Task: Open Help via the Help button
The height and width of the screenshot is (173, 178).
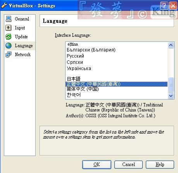Action: point(160,164)
